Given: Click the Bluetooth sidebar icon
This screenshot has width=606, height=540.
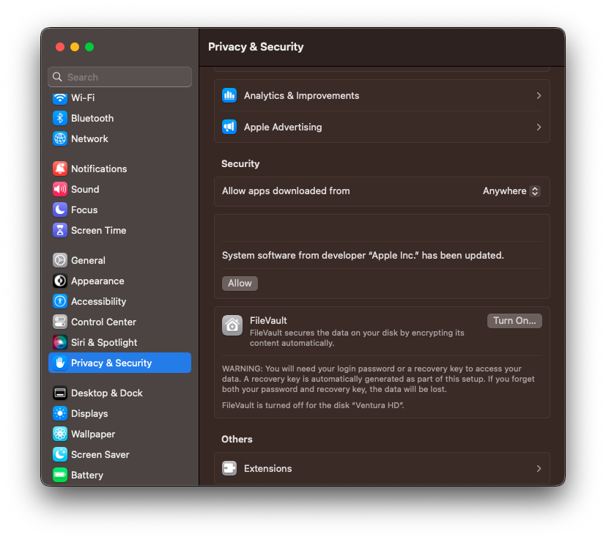Looking at the screenshot, I should (x=60, y=118).
